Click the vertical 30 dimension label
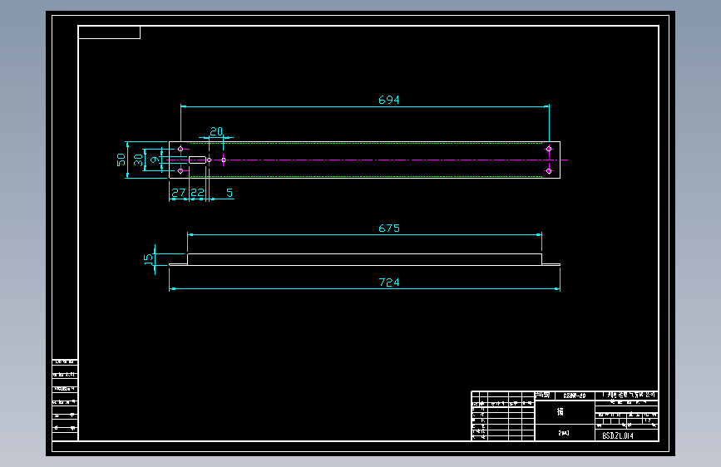 coord(138,160)
